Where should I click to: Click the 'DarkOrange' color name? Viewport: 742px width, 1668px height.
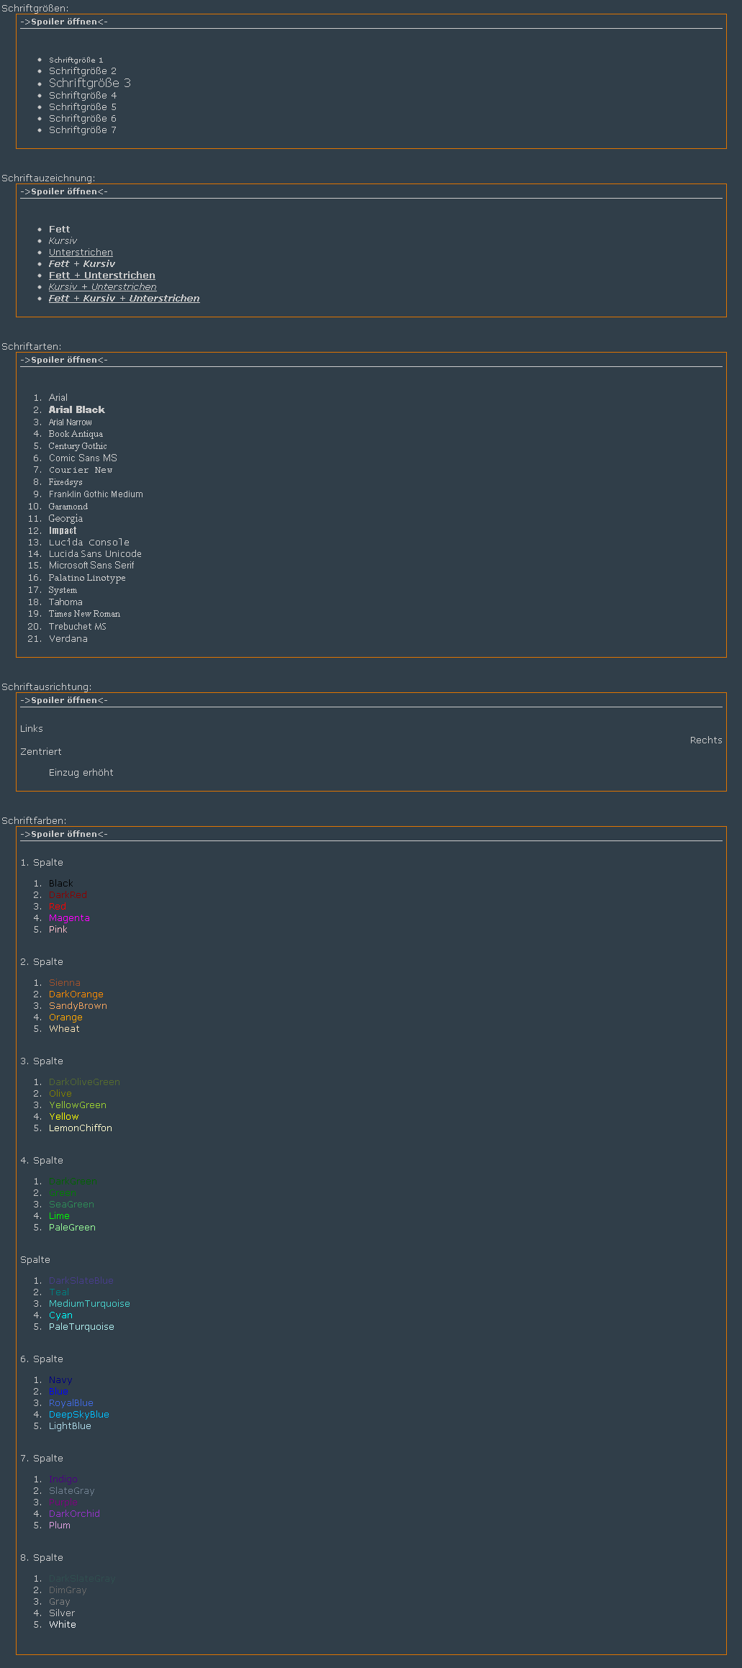click(x=76, y=994)
